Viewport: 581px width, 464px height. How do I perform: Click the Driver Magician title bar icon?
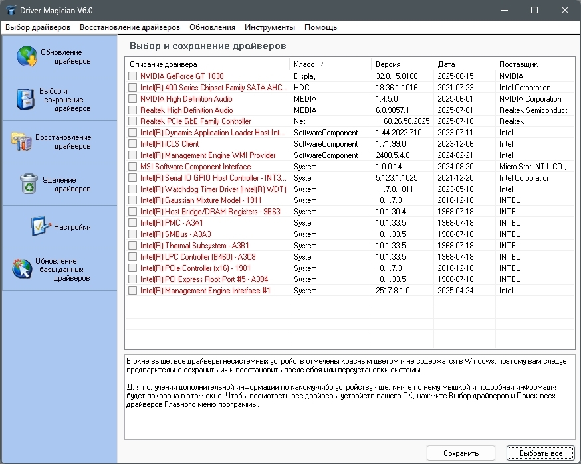point(11,10)
